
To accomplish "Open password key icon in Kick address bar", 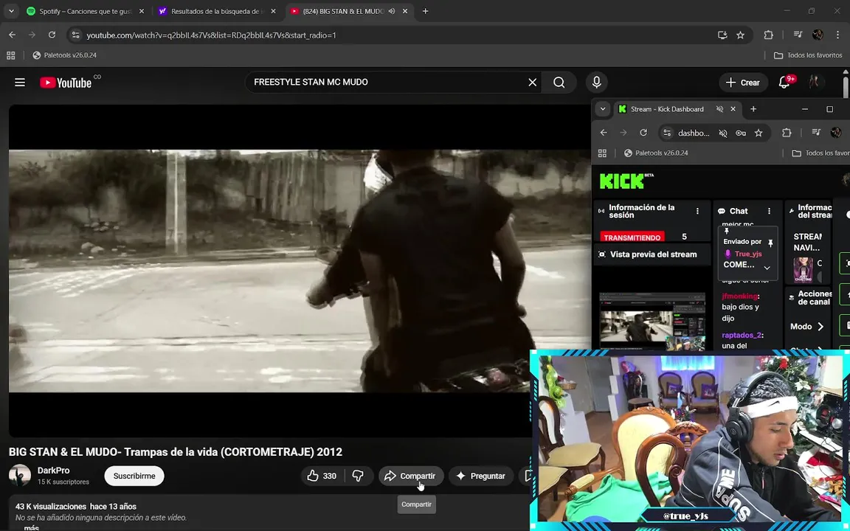I will (741, 133).
